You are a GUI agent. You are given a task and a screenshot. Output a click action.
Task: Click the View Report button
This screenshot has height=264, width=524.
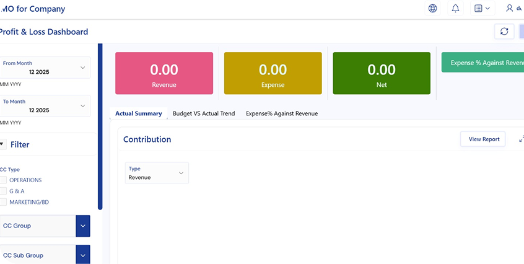click(484, 139)
